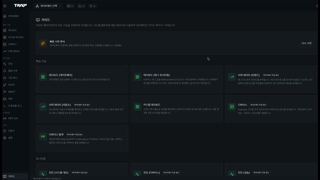Open the 디바이스 탐색 guide card
This screenshot has width=320, height=180.
(x=82, y=138)
